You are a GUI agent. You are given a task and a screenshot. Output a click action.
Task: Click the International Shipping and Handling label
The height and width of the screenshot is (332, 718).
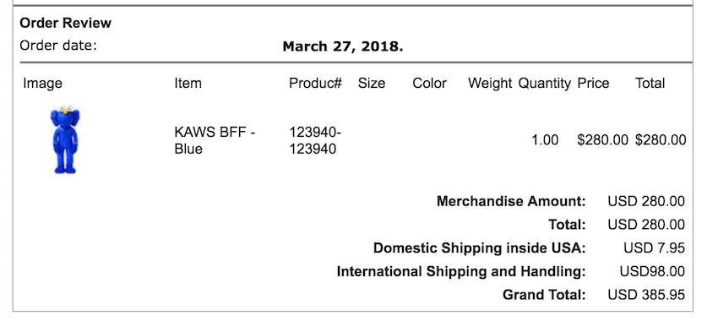coord(461,272)
